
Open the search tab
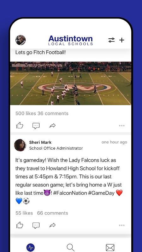tap(70, 248)
